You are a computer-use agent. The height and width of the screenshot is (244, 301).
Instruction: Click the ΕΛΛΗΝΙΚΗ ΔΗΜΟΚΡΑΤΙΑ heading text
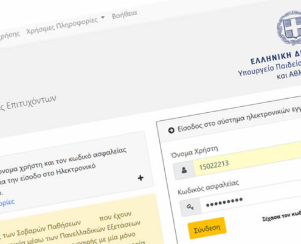tap(275, 58)
